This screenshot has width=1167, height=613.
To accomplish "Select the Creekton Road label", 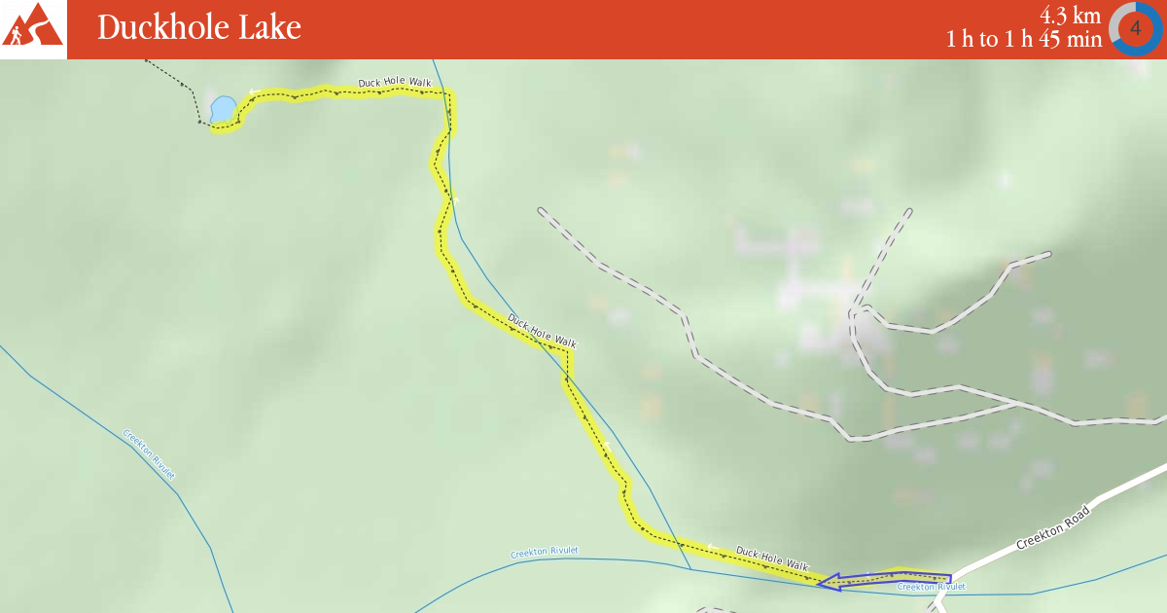I will click(1048, 527).
